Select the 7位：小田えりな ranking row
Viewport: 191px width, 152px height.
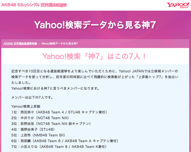coord(59,147)
